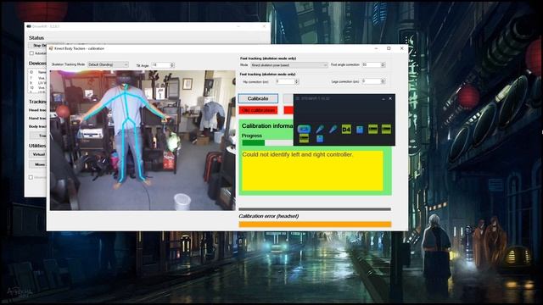The height and width of the screenshot is (305, 543).
Task: Maximize the Kinect Body Trackers calibration window
Action: point(389,48)
